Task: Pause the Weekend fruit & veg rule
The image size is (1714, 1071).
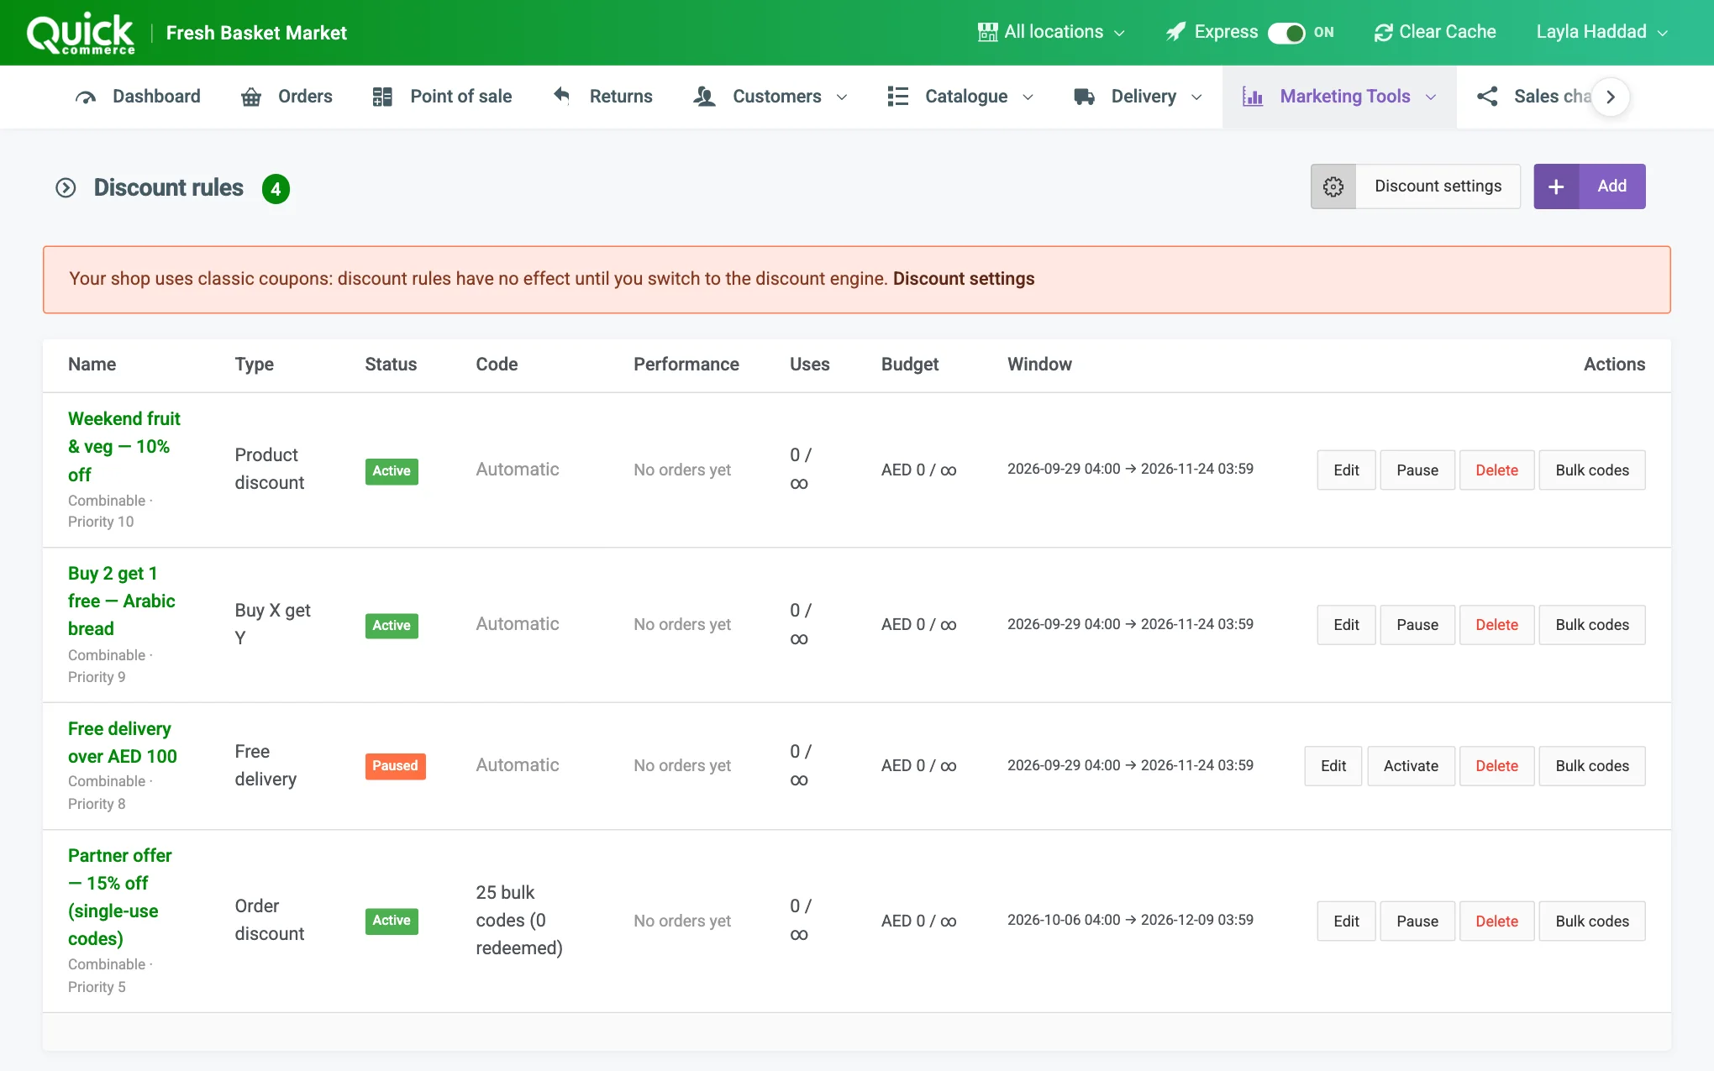Action: click(x=1417, y=470)
